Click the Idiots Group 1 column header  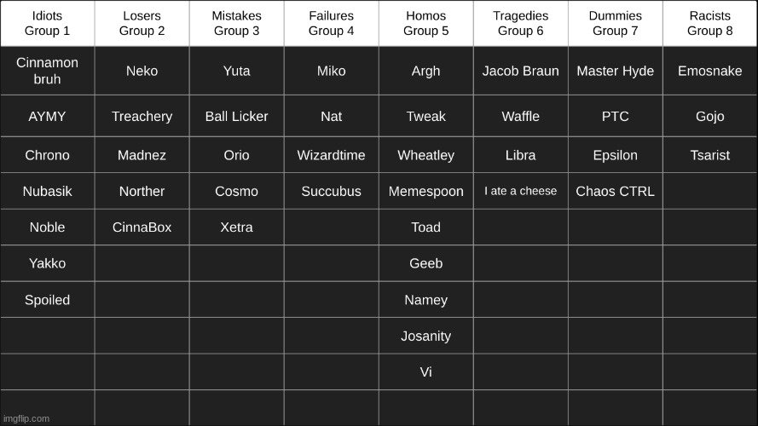[48, 23]
